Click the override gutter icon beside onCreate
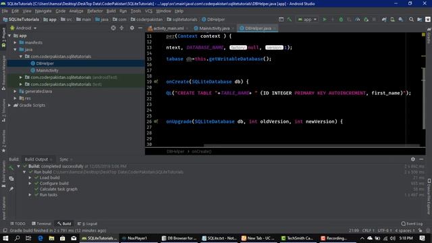Image resolution: width=432 pixels, height=243 pixels. tap(156, 82)
